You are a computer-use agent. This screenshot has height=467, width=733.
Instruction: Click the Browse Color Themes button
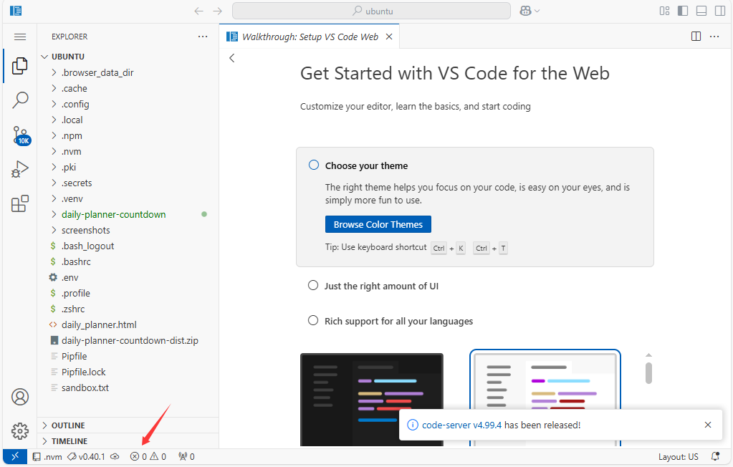coord(378,224)
